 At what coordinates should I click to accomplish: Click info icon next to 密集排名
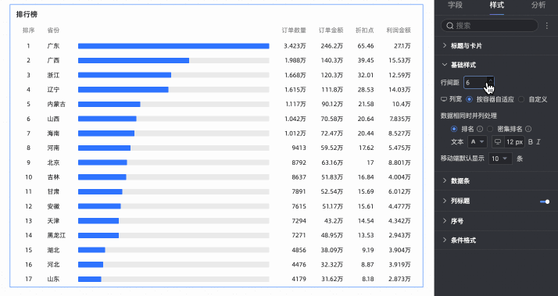tap(528, 129)
